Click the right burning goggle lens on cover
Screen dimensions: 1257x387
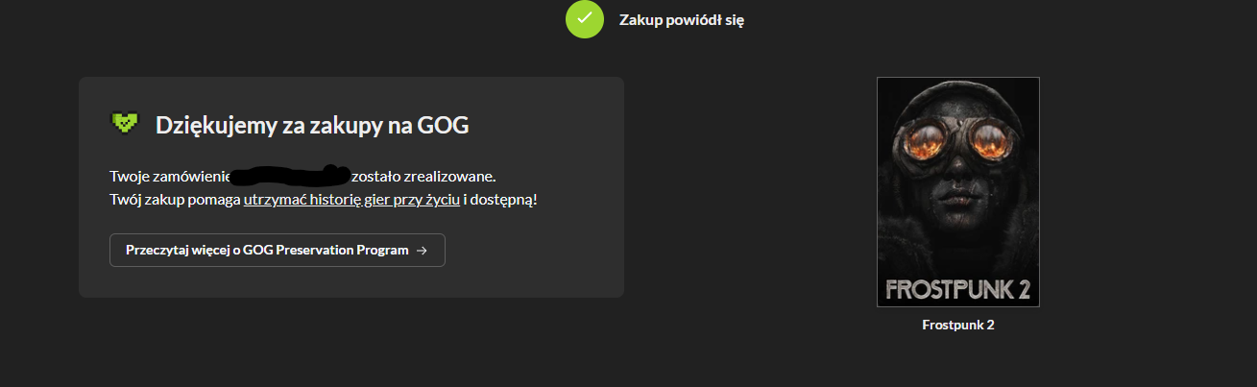pyautogui.click(x=995, y=144)
